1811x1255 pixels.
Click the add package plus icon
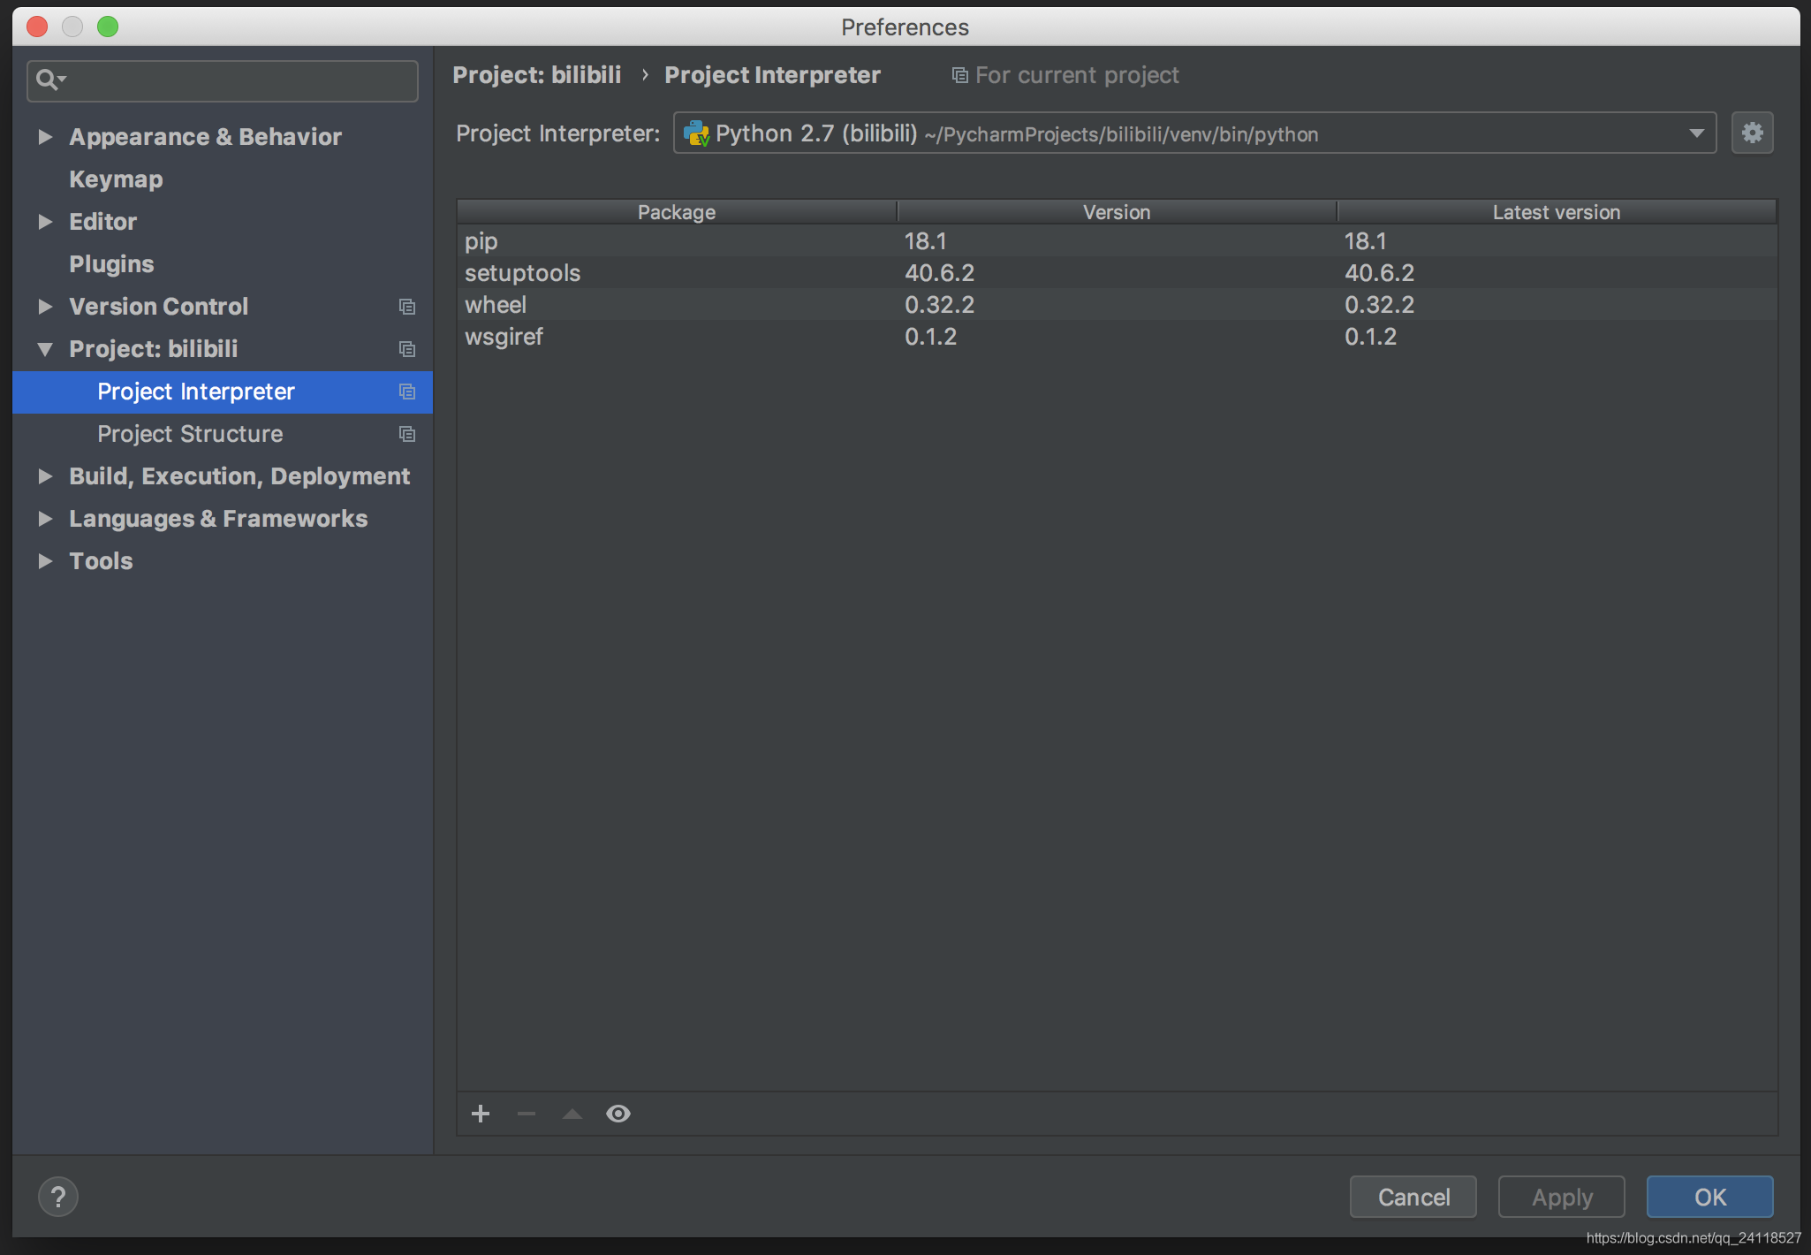(481, 1114)
